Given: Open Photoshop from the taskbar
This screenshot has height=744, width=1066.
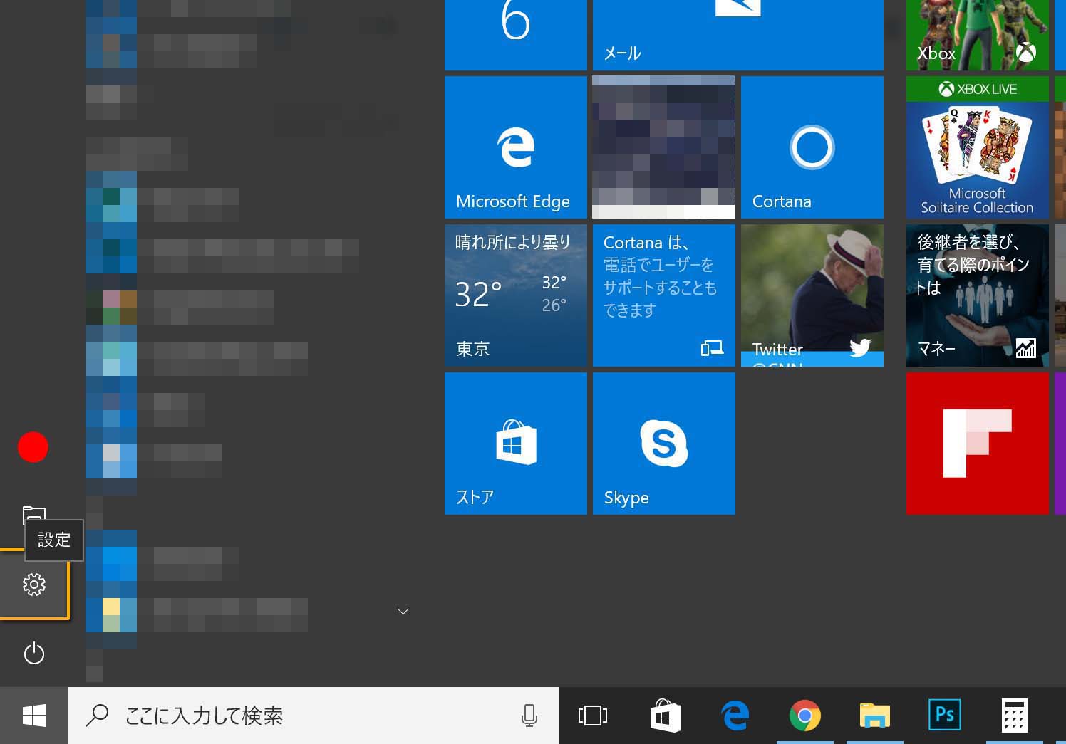Looking at the screenshot, I should coord(944,715).
